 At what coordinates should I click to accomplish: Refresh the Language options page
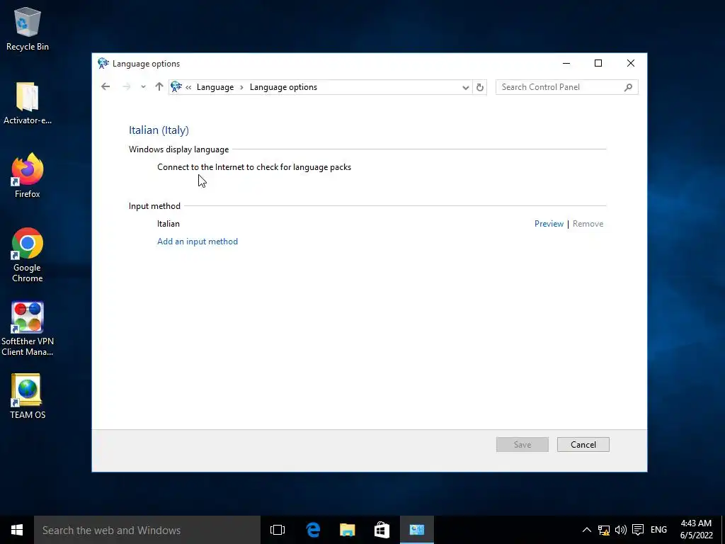click(480, 87)
